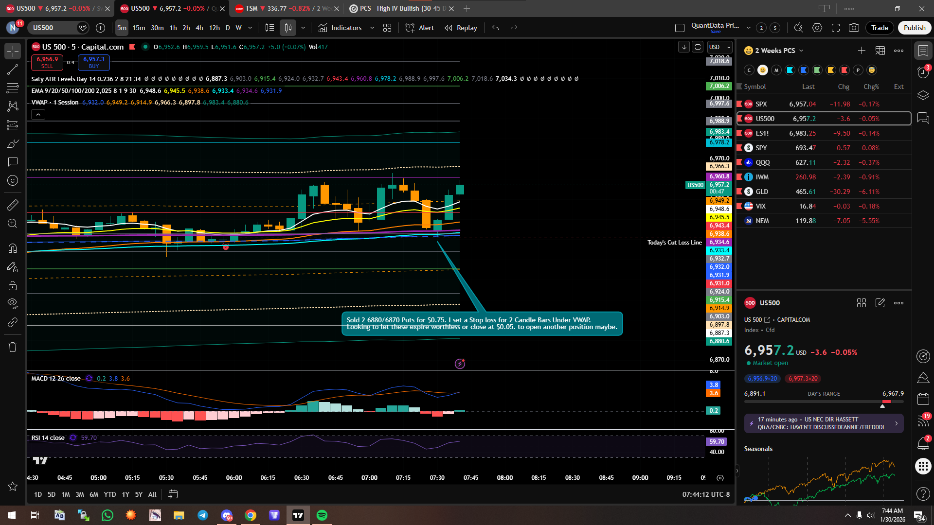Start bar Replay mode

click(461, 28)
